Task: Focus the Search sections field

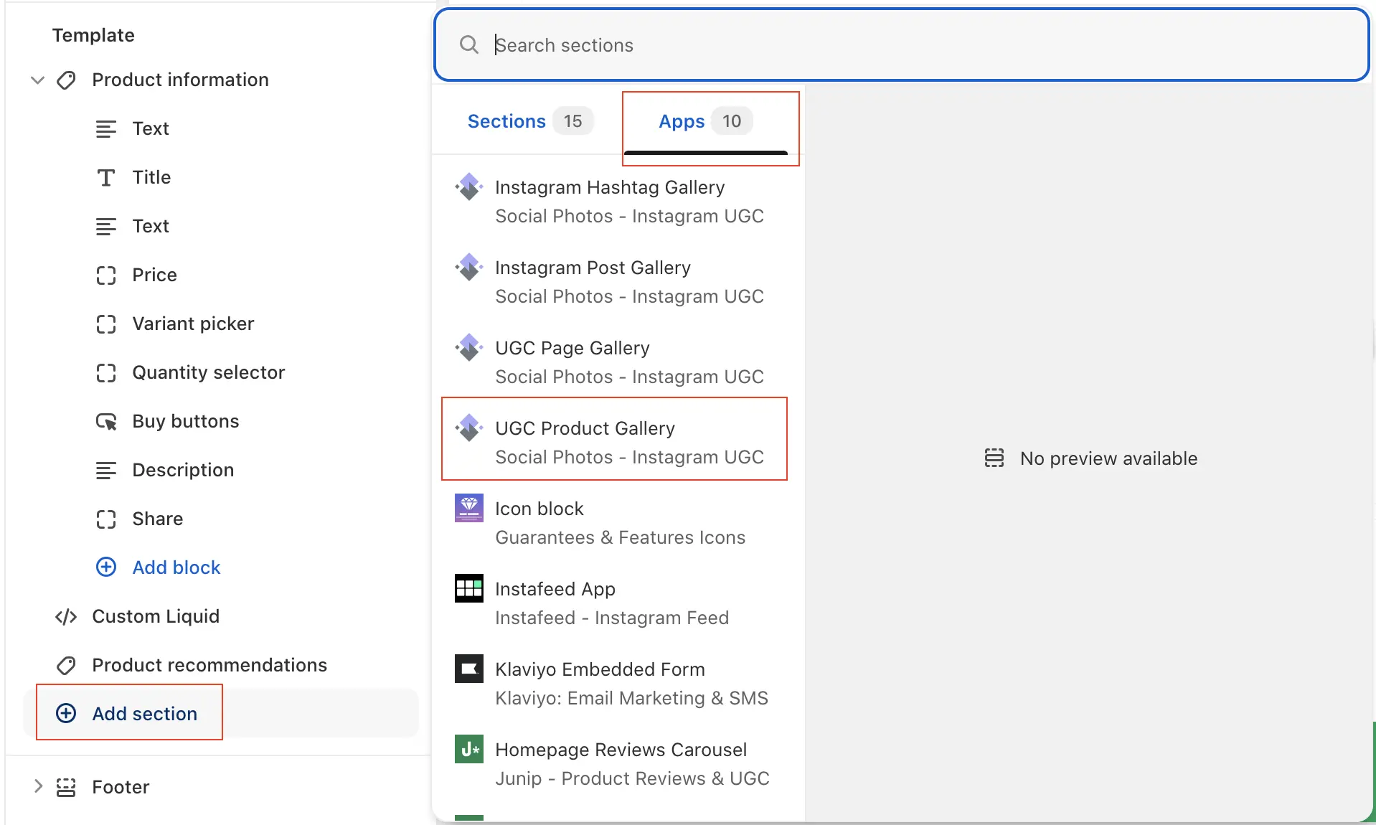Action: [x=902, y=45]
